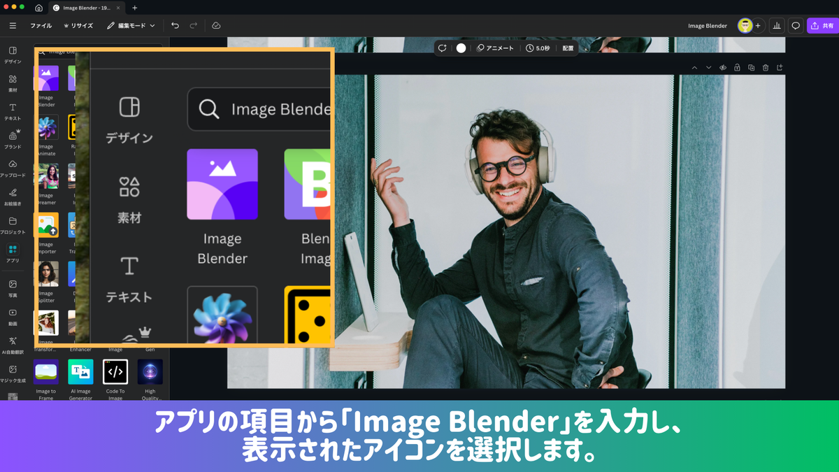Open the 動画 videos panel
Image resolution: width=839 pixels, height=472 pixels.
pos(13,317)
